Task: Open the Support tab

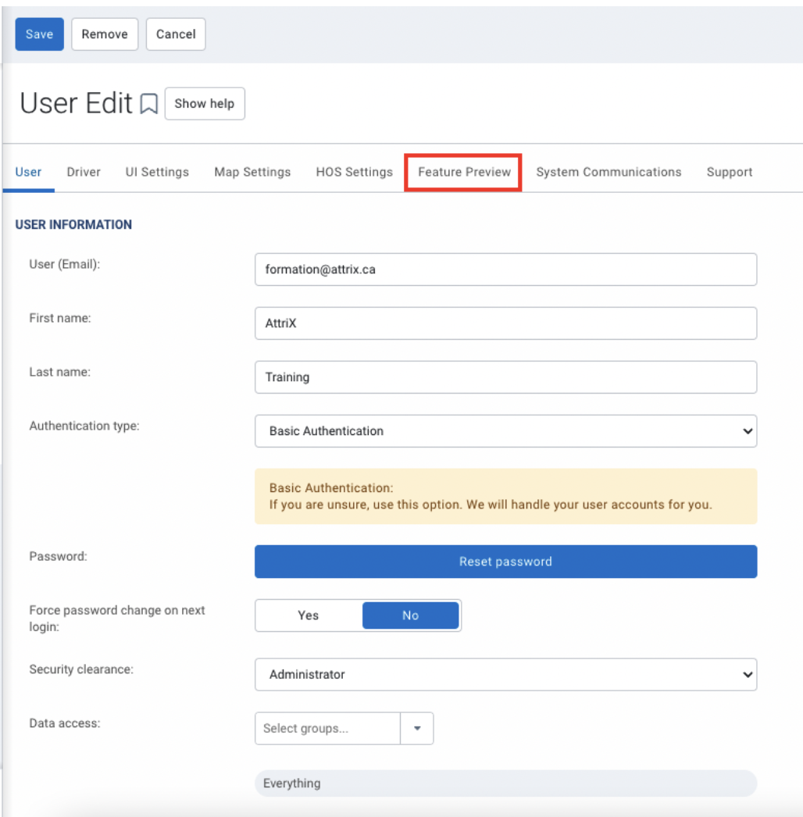Action: tap(729, 172)
